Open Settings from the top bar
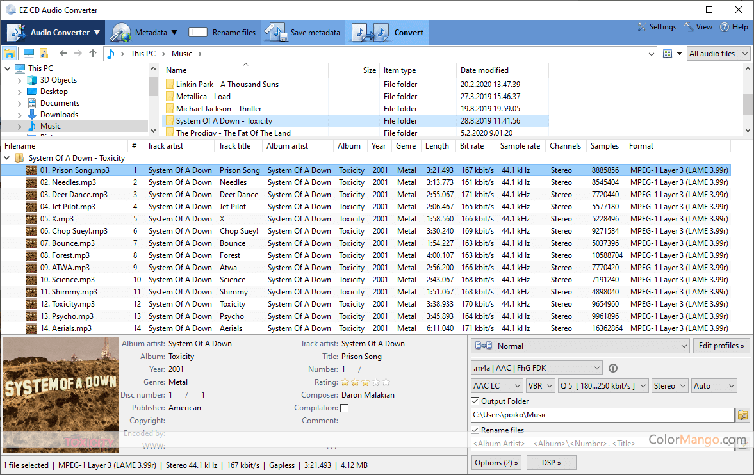 pyautogui.click(x=657, y=27)
